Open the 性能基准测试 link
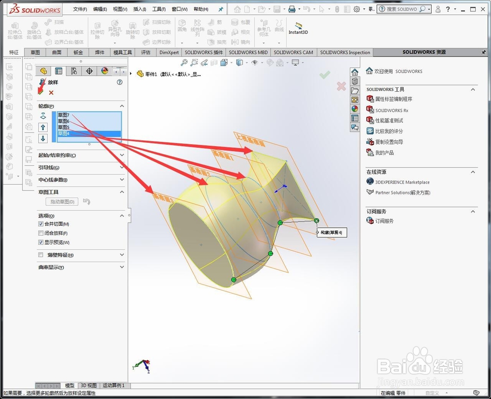 389,120
